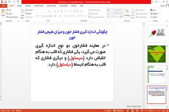Toggle Strikethrough formatting

[x=48, y=16]
